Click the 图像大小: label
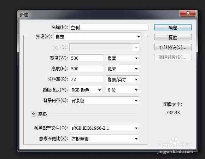 [x=172, y=104]
